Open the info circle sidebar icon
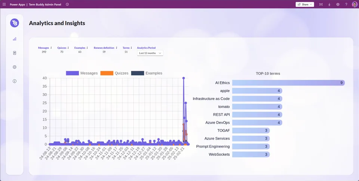 coord(15,81)
